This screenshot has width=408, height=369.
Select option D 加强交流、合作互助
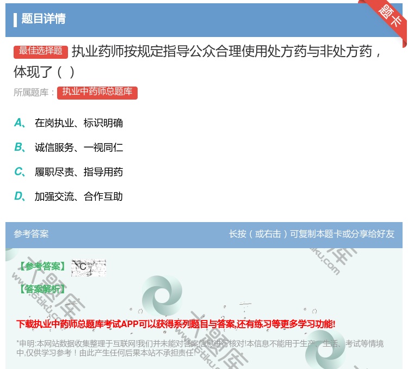point(69,196)
